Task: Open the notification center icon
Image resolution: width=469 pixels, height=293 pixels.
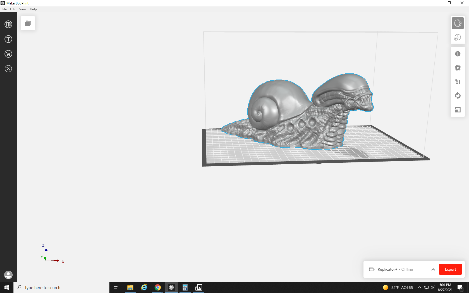Action: point(460,287)
